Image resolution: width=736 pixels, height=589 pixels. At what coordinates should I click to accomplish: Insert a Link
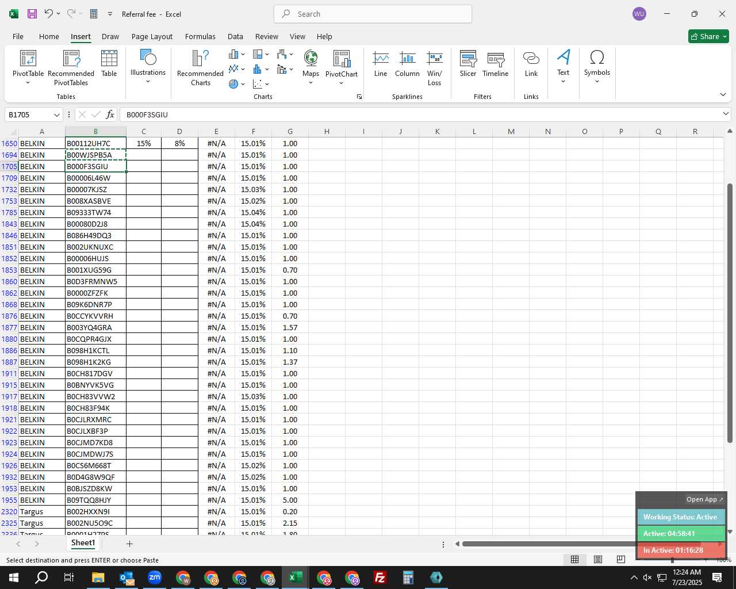(531, 63)
